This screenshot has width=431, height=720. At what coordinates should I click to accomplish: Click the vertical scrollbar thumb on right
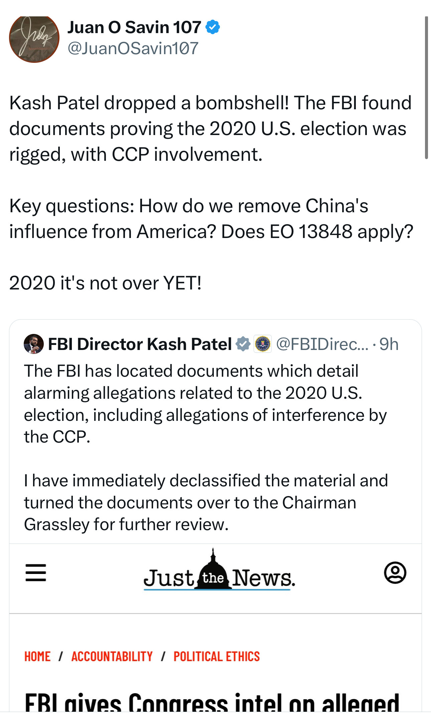(426, 88)
